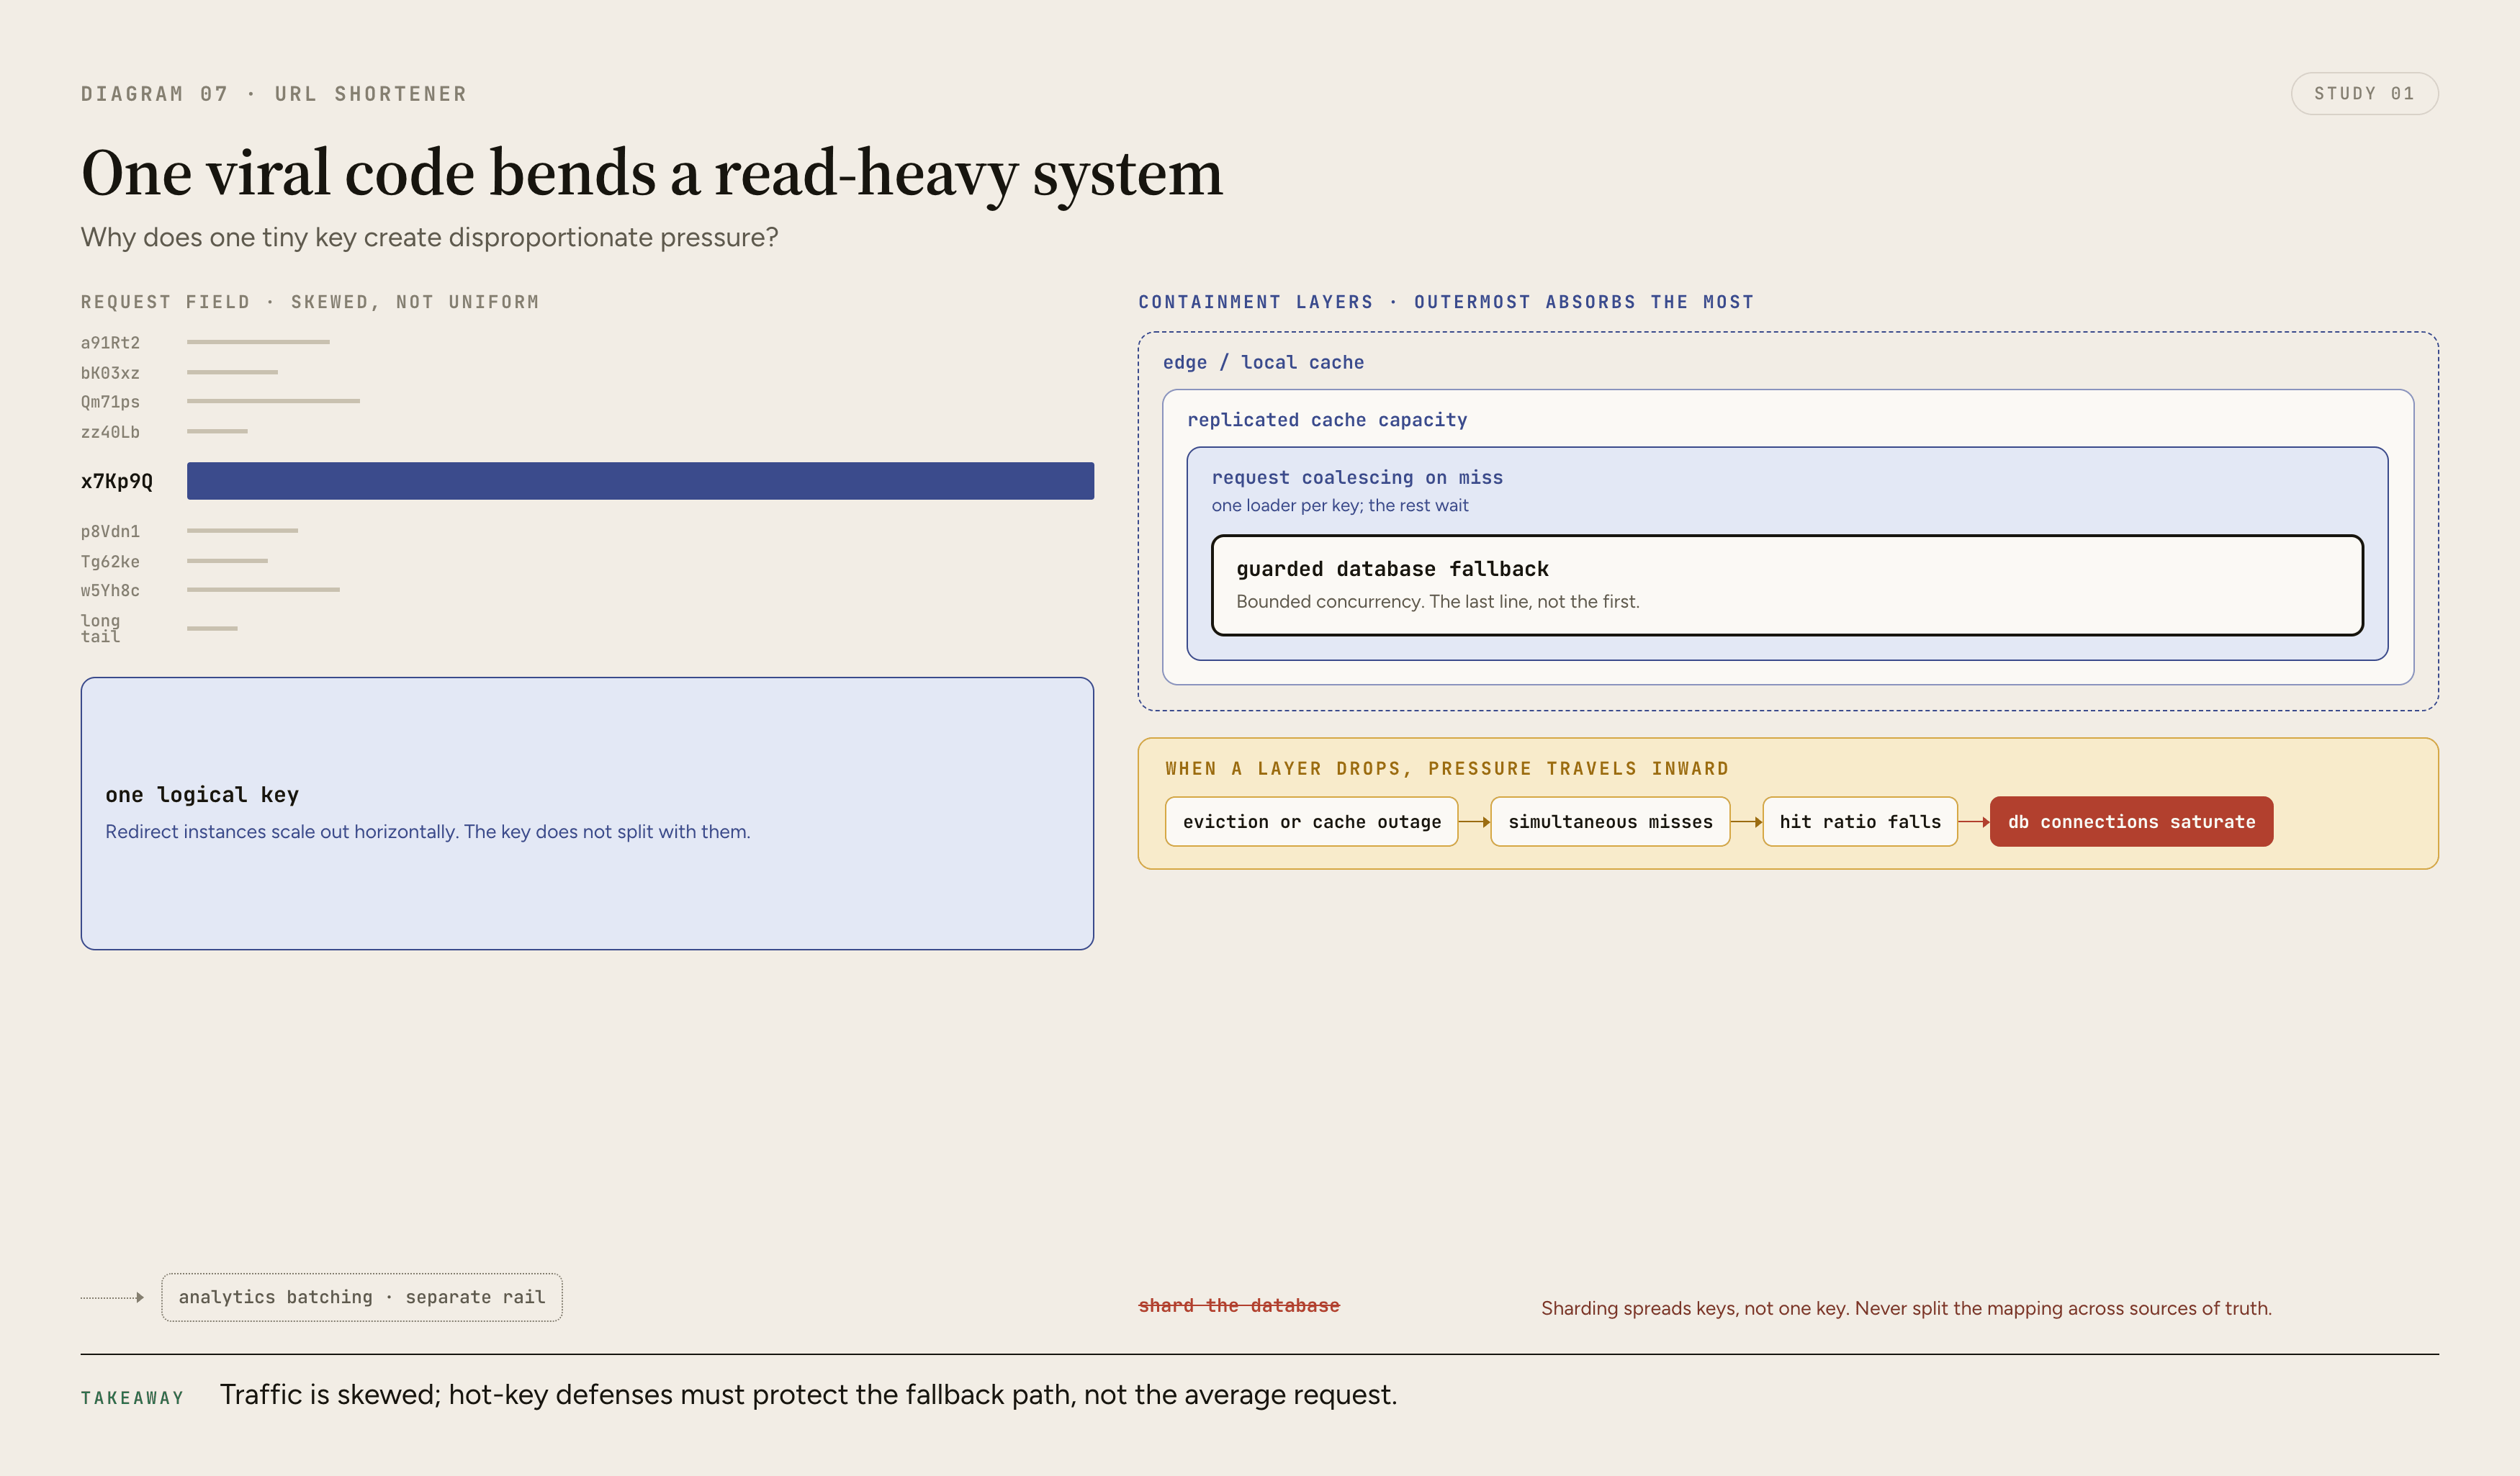Click the DIAGRAM 07 URL SHORTENER header
Image resolution: width=2520 pixels, height=1476 pixels.
click(x=274, y=94)
